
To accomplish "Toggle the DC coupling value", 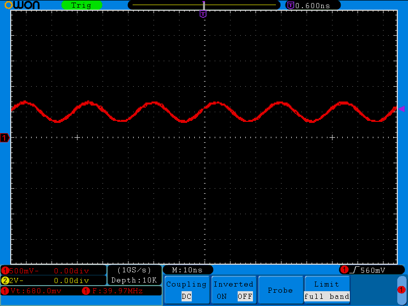I will pos(187,296).
